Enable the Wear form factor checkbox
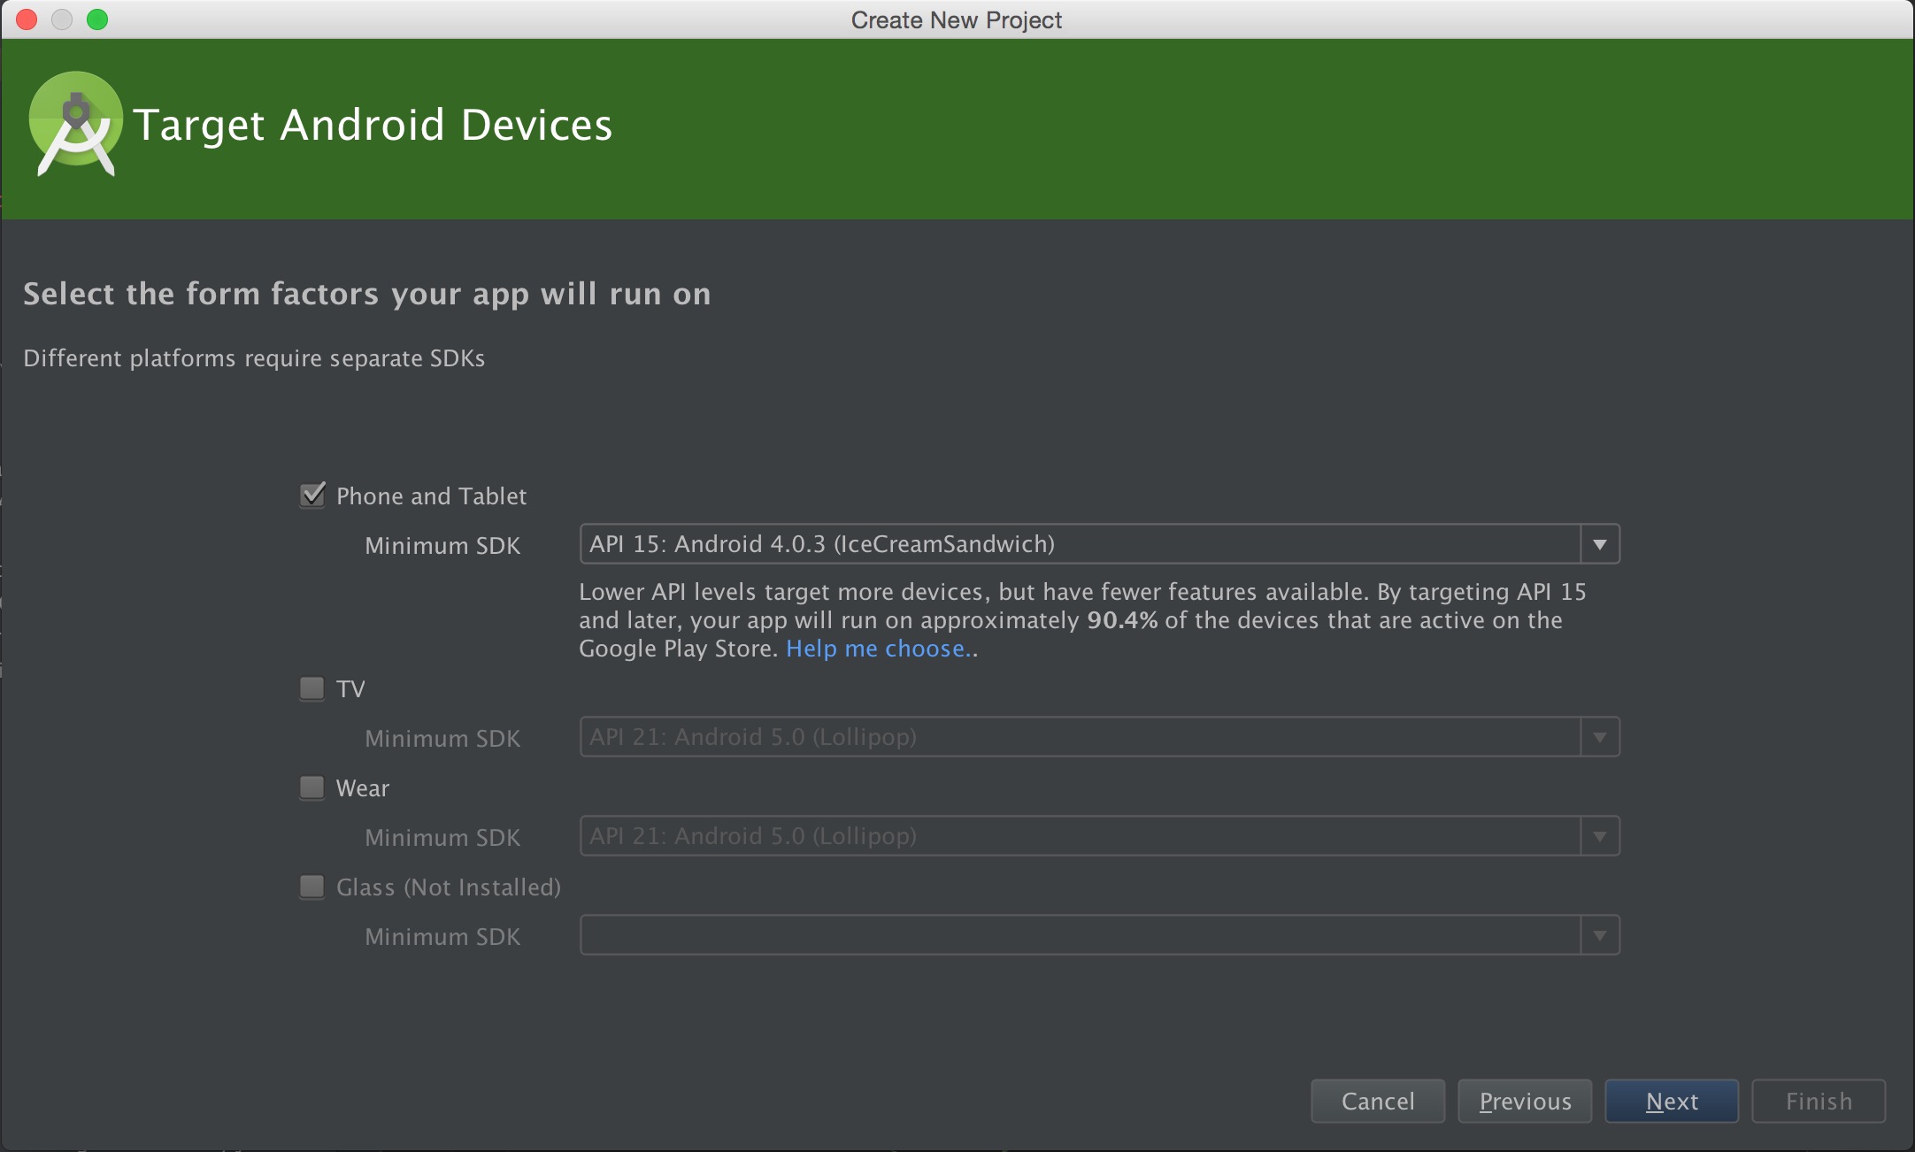 point(312,787)
